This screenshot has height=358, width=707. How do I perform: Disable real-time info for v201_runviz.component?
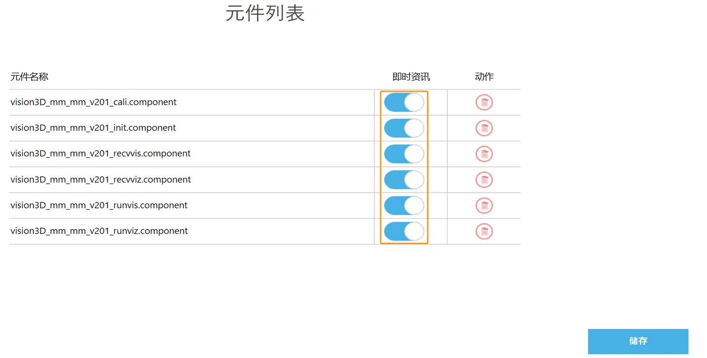[404, 232]
